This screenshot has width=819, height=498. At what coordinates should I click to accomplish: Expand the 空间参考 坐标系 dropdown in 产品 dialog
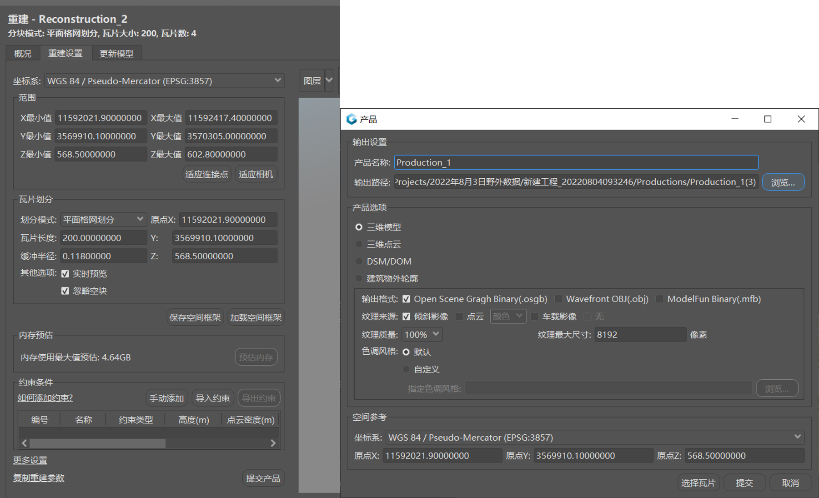(x=797, y=437)
